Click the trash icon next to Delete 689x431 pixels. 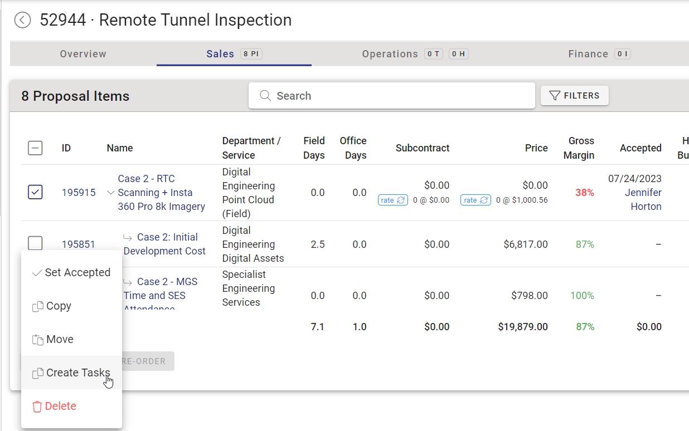tap(37, 406)
